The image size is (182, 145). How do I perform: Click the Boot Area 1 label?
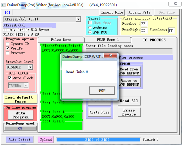point(53,112)
